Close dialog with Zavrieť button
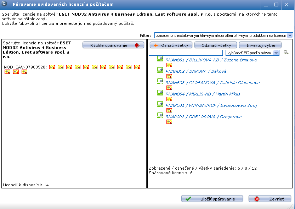This screenshot has height=209, width=295. pyautogui.click(x=270, y=199)
